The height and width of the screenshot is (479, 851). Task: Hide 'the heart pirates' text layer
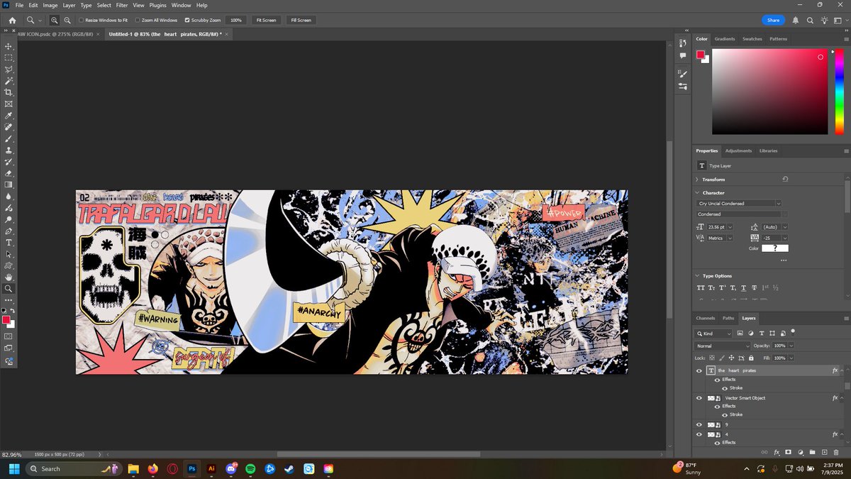(699, 370)
